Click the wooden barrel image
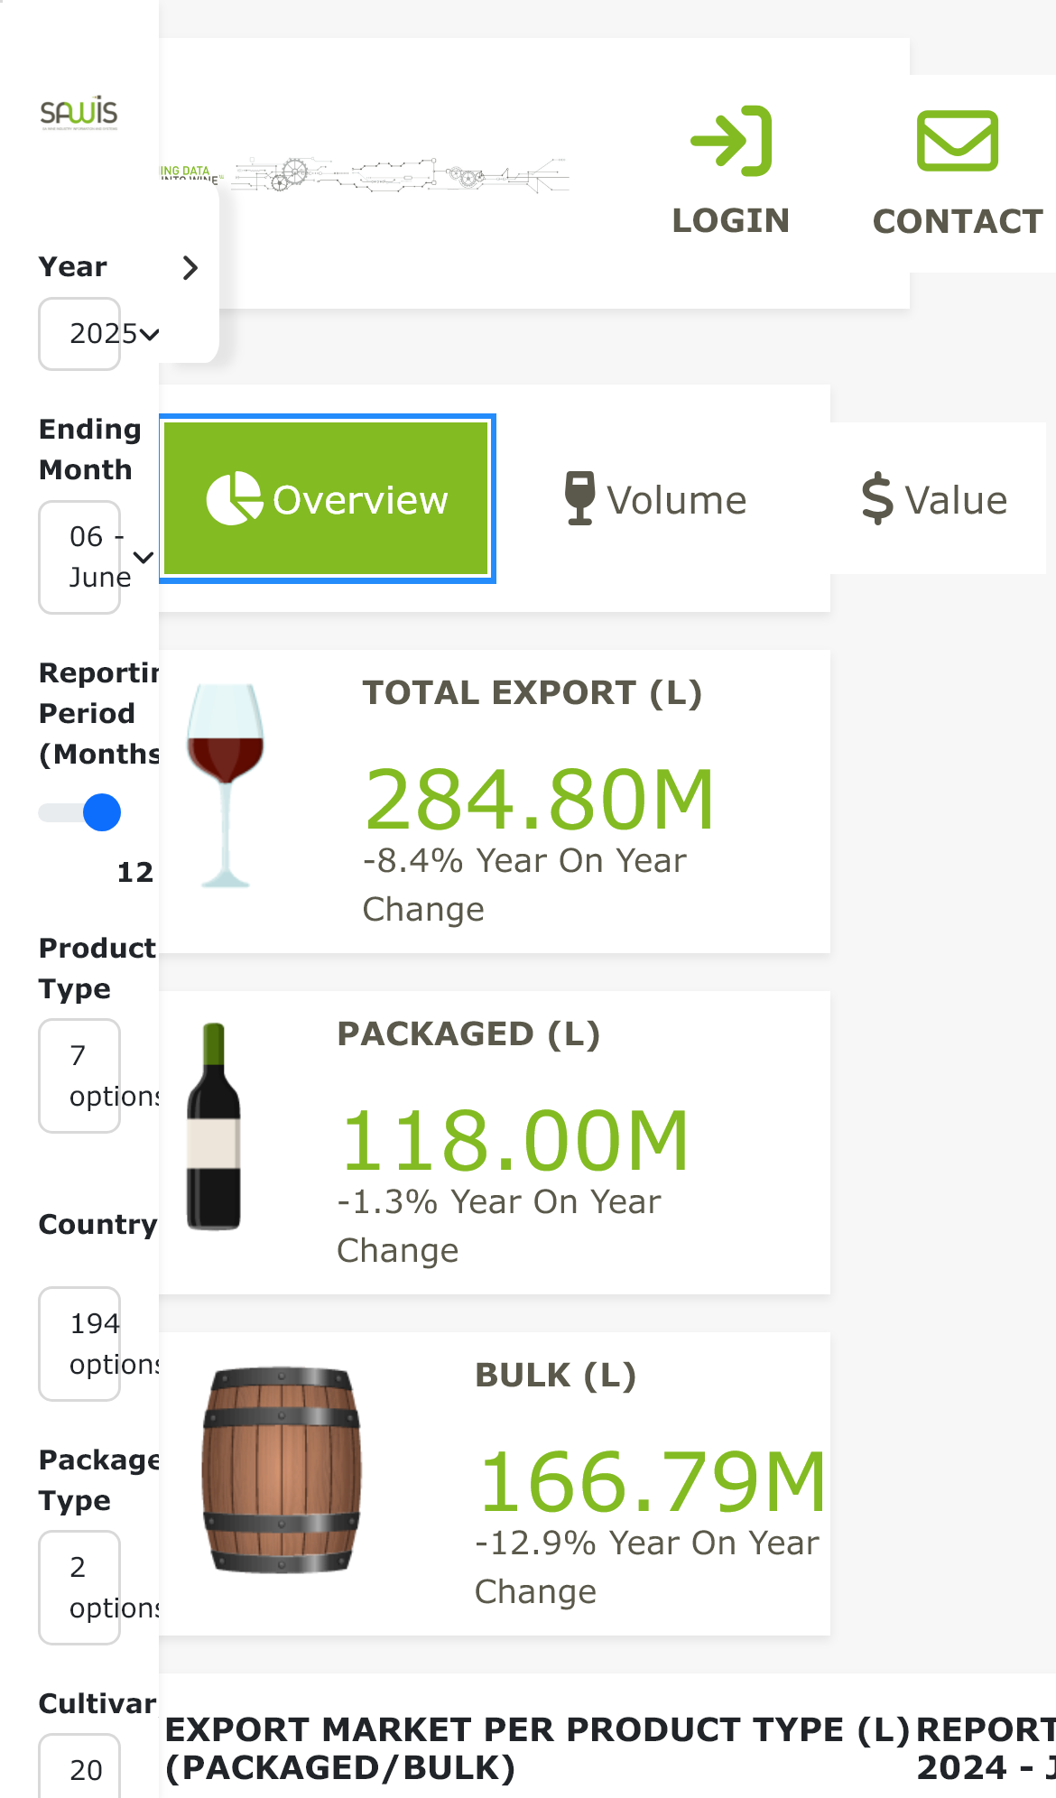 point(282,1470)
